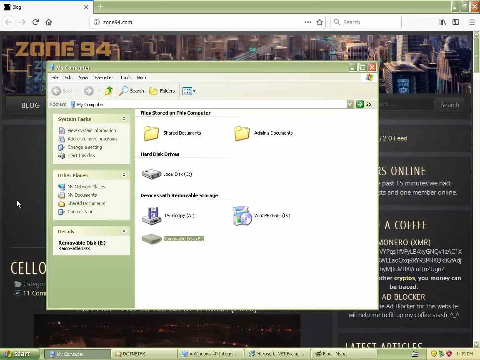This screenshot has width=480, height=360.
Task: Collapse the System Tasks panel
Action: click(x=124, y=119)
